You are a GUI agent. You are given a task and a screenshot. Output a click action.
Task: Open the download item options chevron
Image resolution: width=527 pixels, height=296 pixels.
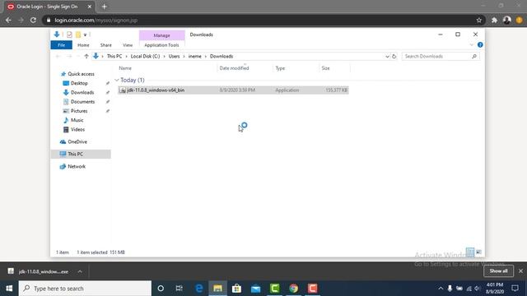pos(80,271)
